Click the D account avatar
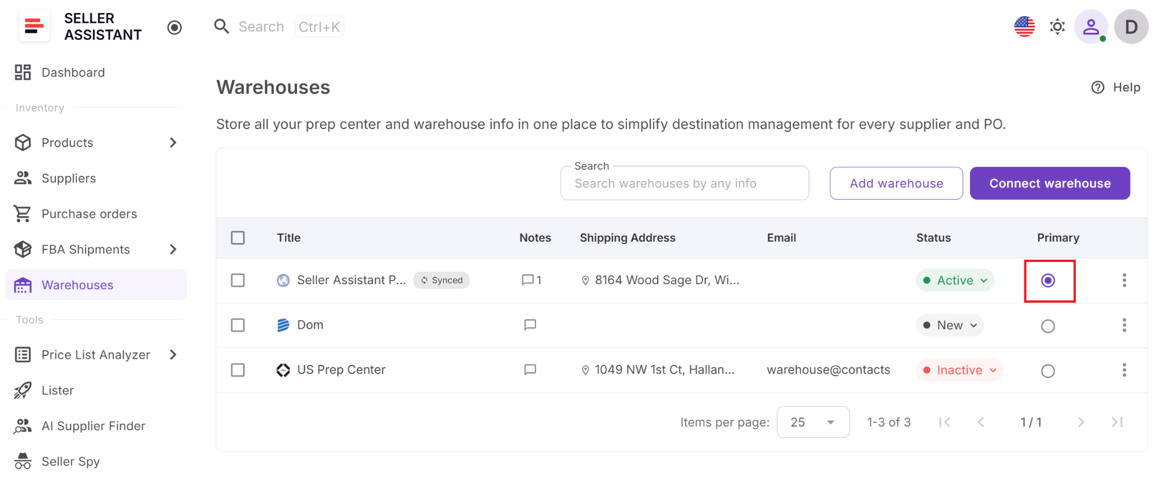 click(1131, 27)
